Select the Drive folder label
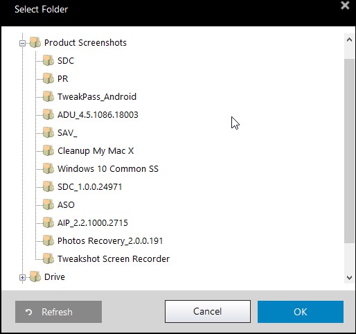Screen dimensions: 356x334 (x=55, y=277)
